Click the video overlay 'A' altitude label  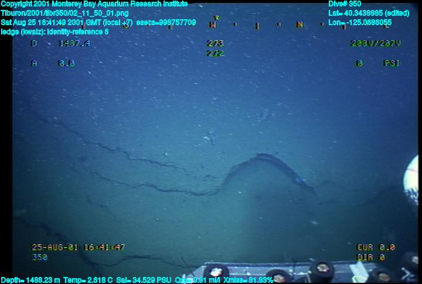point(34,63)
